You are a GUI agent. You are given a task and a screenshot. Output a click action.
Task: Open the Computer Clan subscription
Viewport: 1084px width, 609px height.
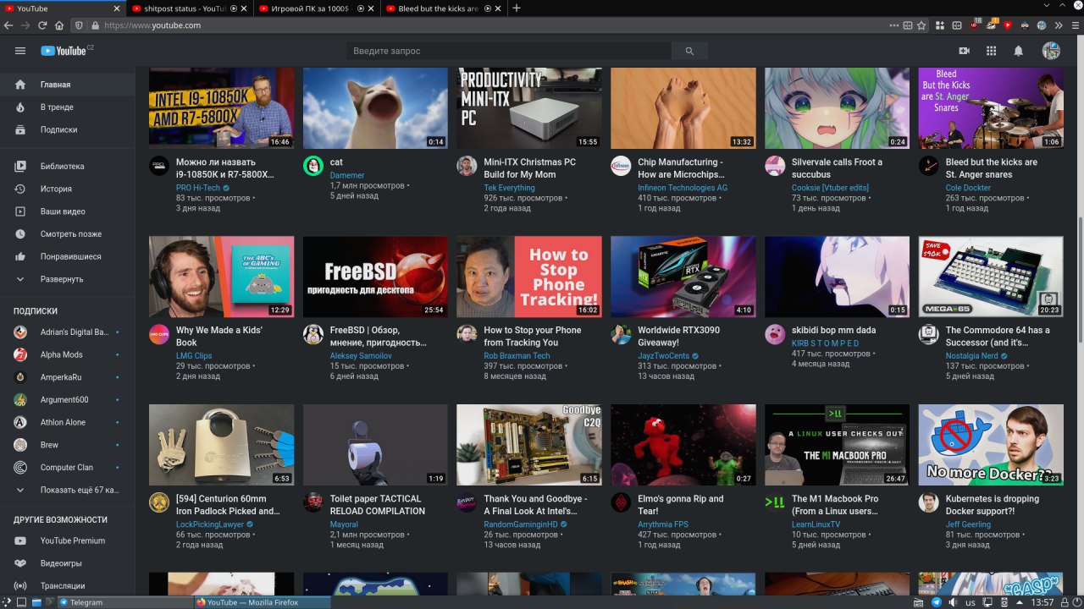pyautogui.click(x=68, y=468)
